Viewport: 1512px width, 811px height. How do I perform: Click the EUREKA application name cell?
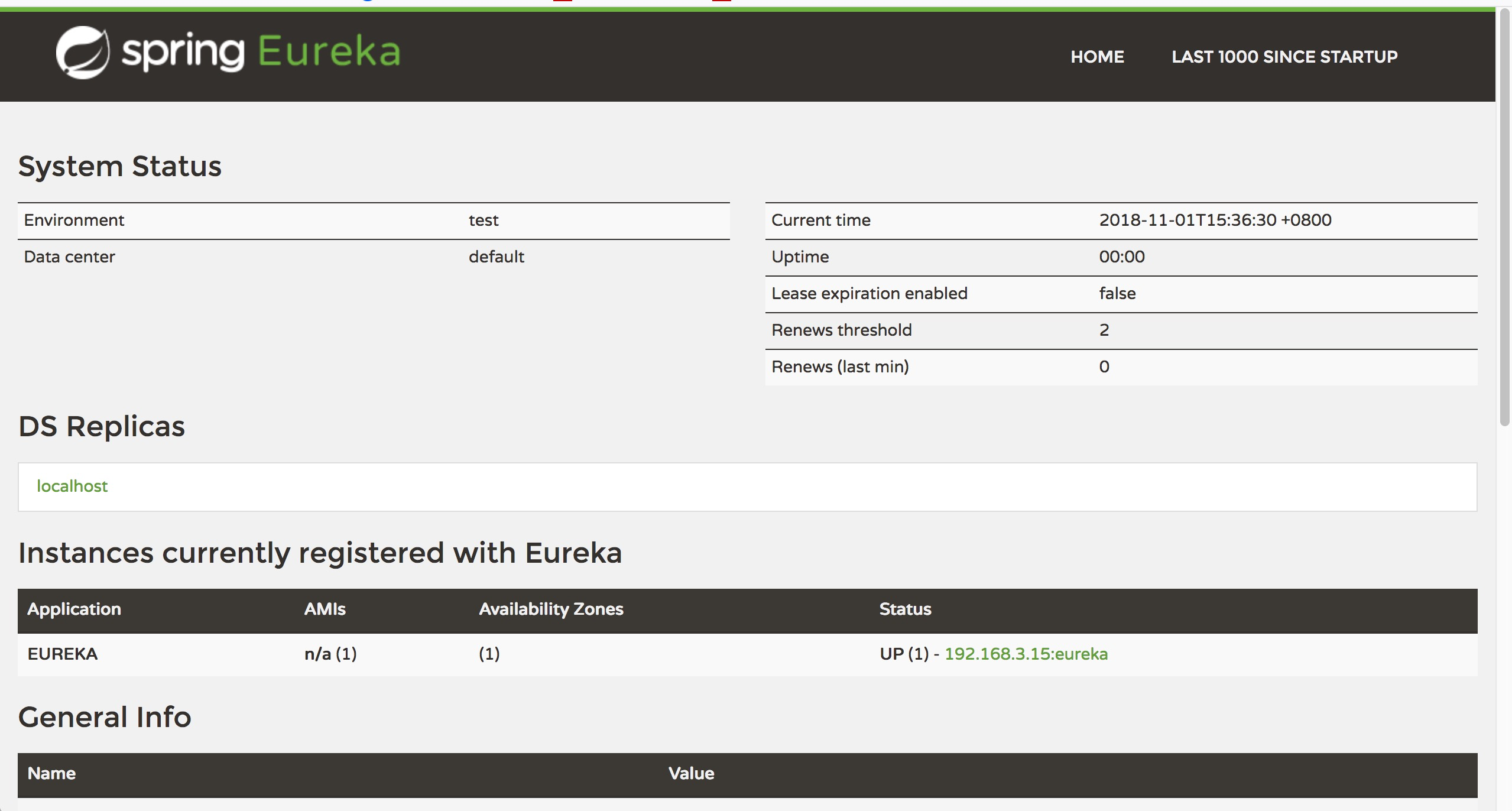tap(63, 654)
